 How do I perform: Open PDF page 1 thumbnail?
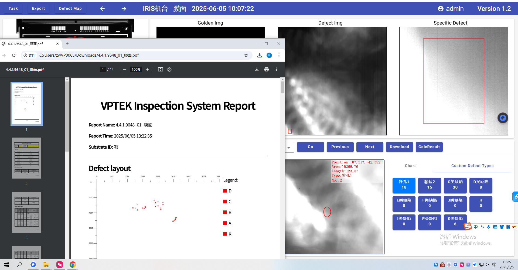[x=27, y=104]
